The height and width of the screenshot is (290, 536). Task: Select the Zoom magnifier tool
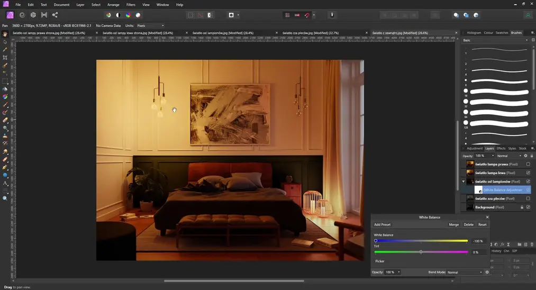tap(5, 198)
